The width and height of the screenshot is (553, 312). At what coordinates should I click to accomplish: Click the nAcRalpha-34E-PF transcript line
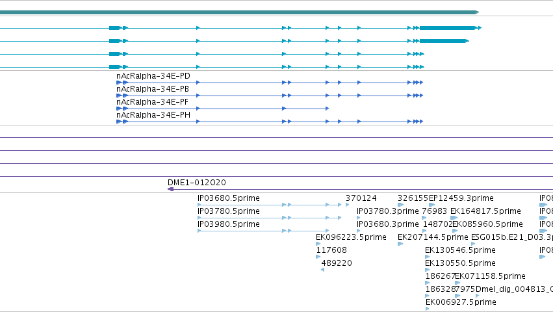(x=222, y=109)
